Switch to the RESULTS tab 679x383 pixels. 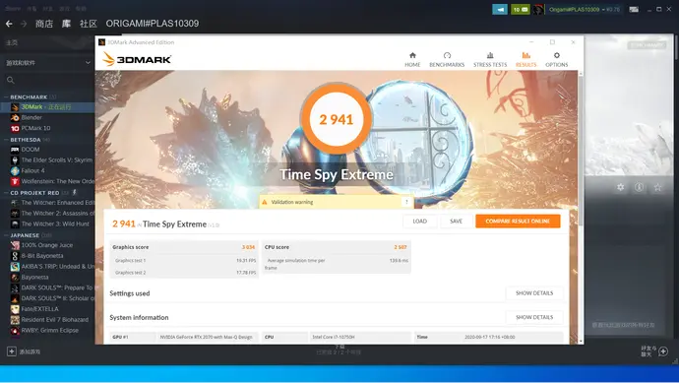pyautogui.click(x=525, y=59)
